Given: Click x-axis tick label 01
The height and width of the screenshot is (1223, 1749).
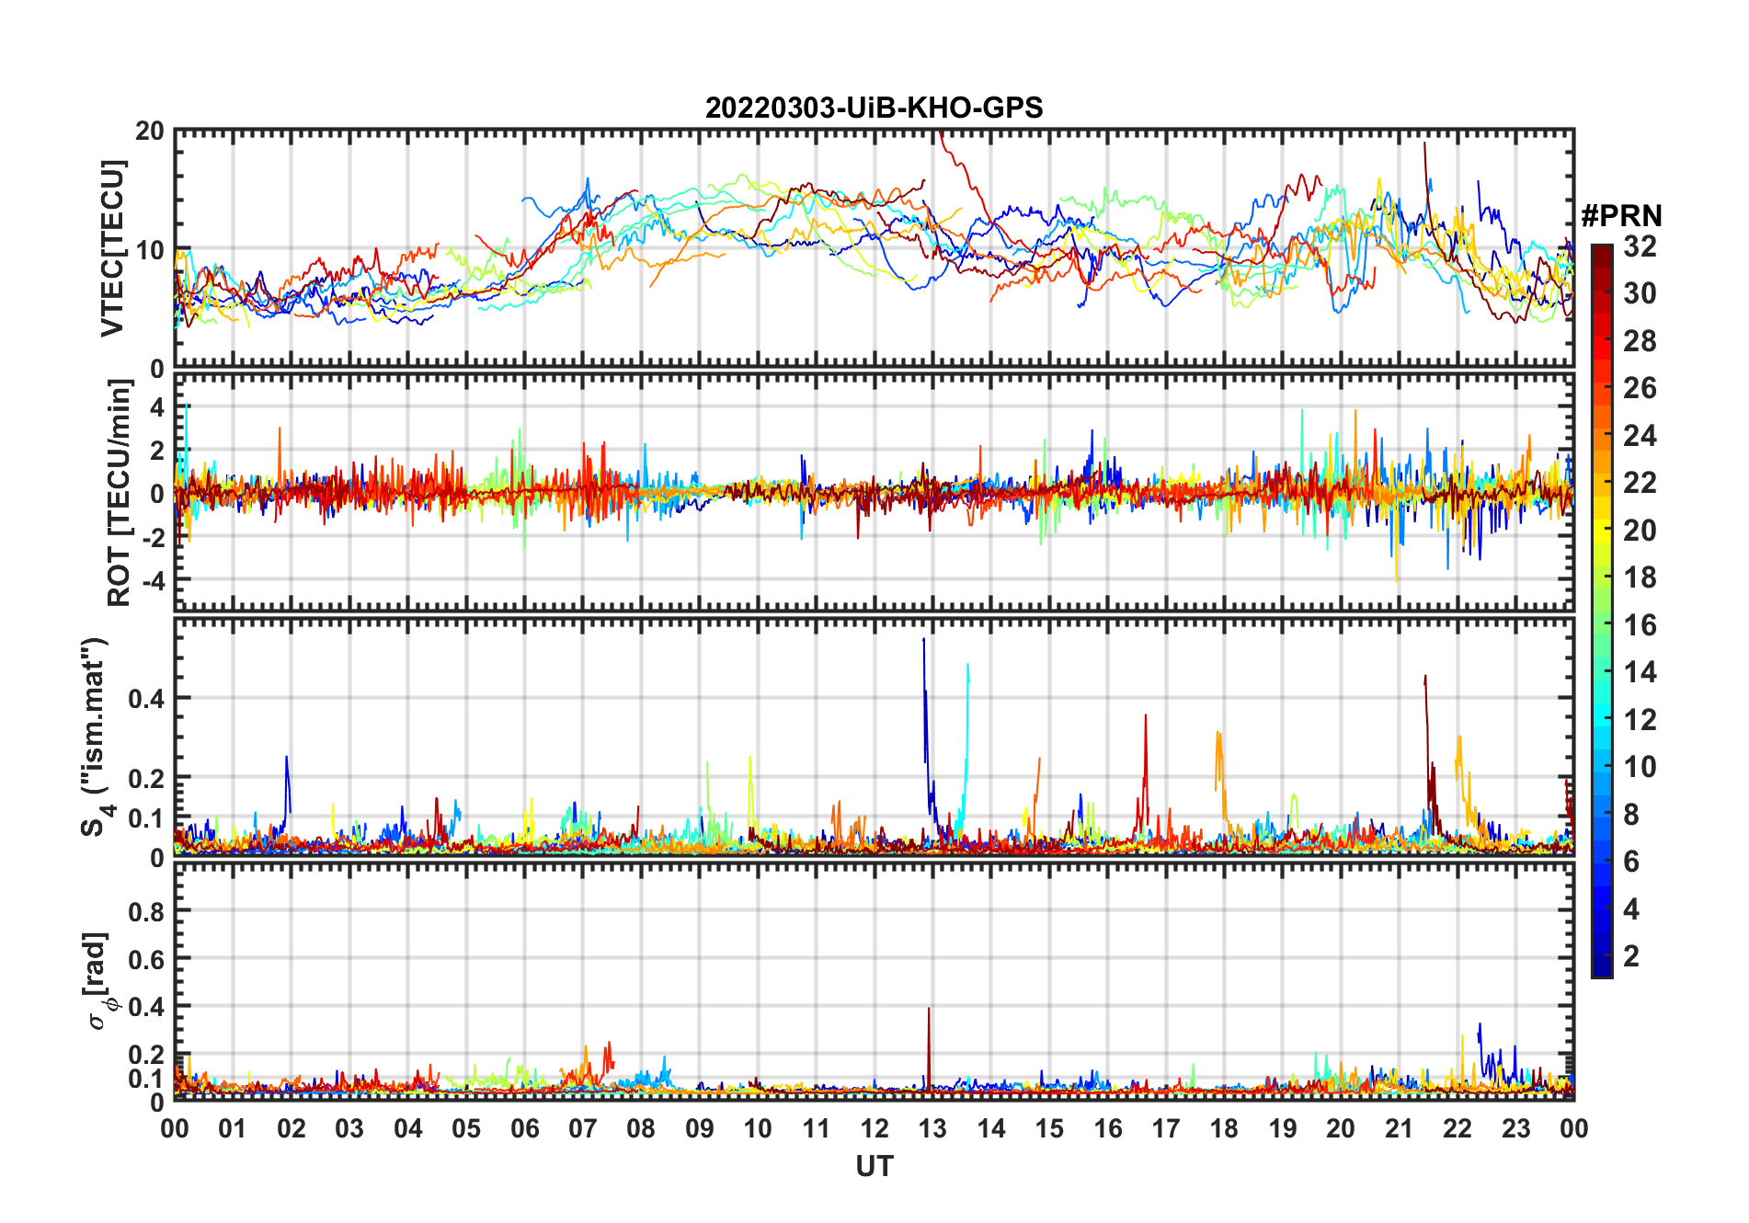Looking at the screenshot, I should point(233,1128).
